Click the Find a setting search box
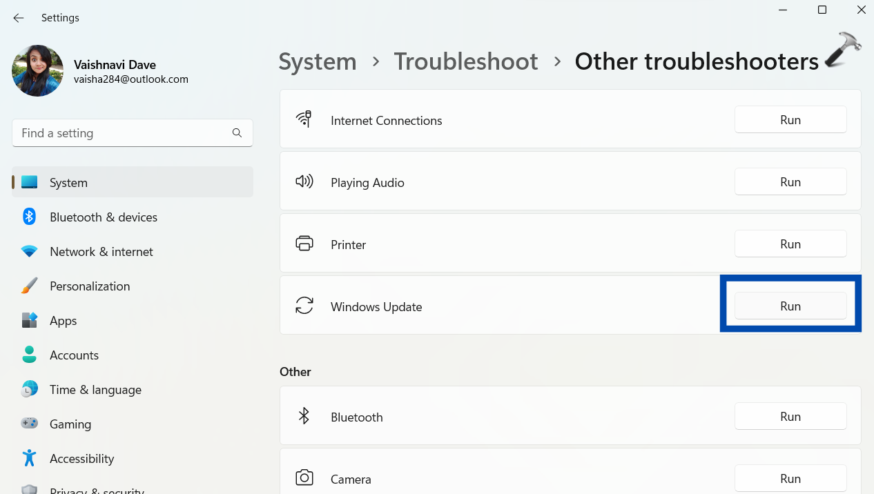The height and width of the screenshot is (494, 874). click(132, 132)
